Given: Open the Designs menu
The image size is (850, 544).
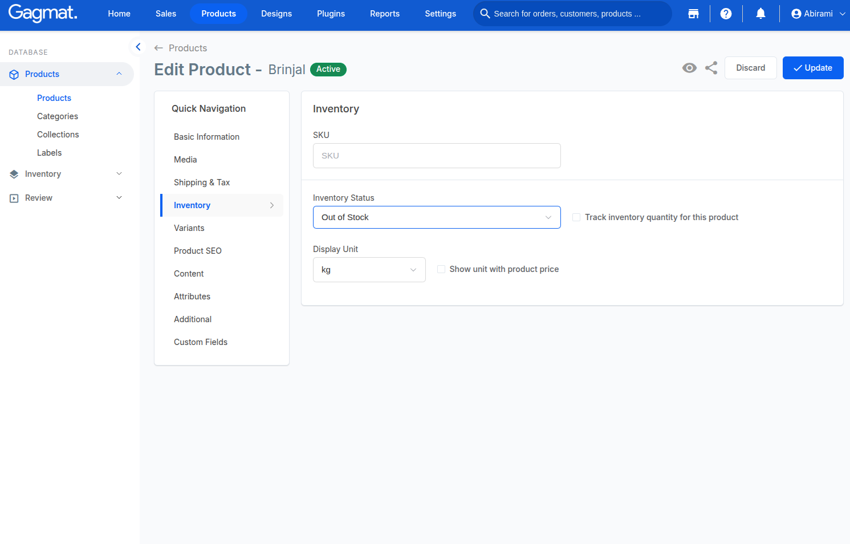Looking at the screenshot, I should [276, 14].
